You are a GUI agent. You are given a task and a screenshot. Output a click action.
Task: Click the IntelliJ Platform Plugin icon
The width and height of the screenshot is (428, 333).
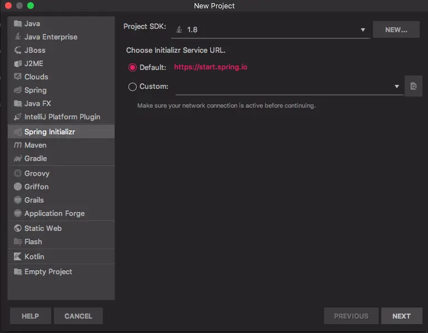pyautogui.click(x=18, y=117)
